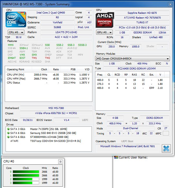Click the Current User Name icon in the background window
175x188 pixels.
116,157
